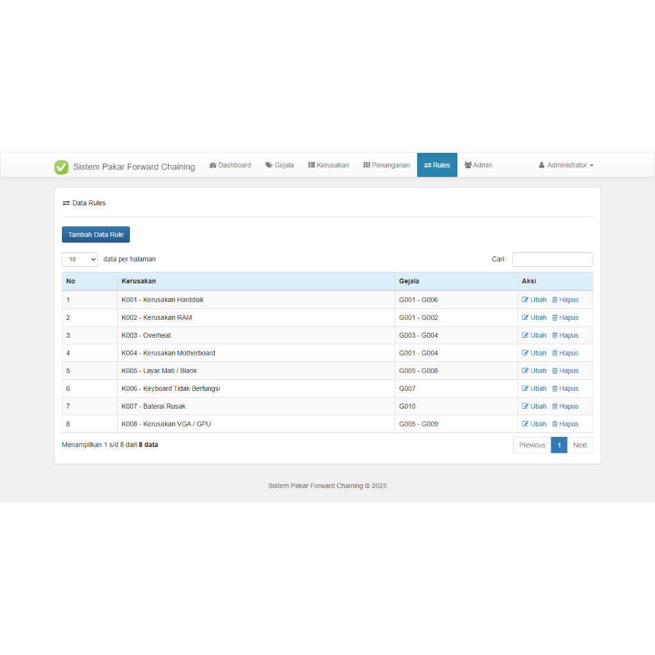Viewport: 655px width, 655px height.
Task: Click the trash icon for K002 Kerusakan RAM
Action: click(x=555, y=317)
